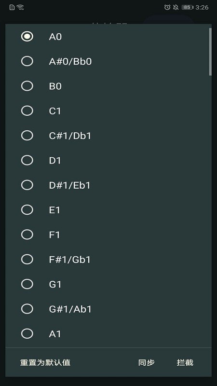This screenshot has height=386, width=217.
Task: Pick the G#1/Ab1 note option
Action: [27, 309]
